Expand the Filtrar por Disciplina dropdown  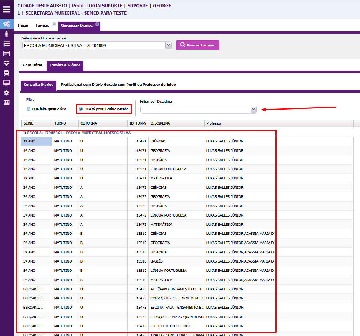coord(253,109)
